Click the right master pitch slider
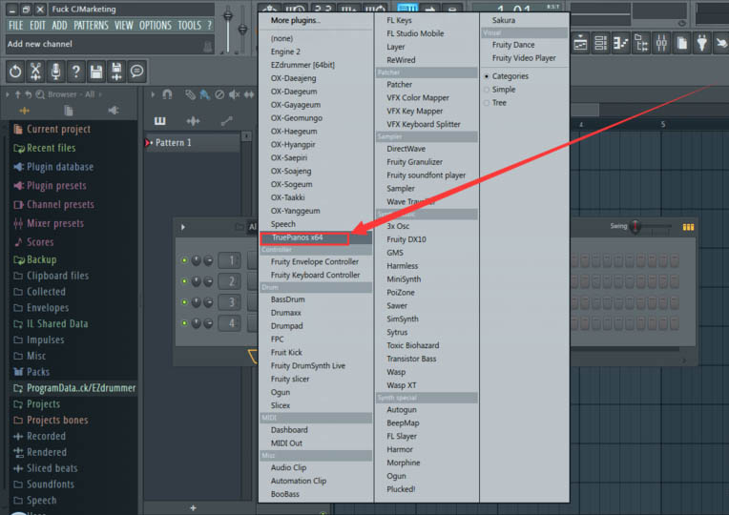 242,31
